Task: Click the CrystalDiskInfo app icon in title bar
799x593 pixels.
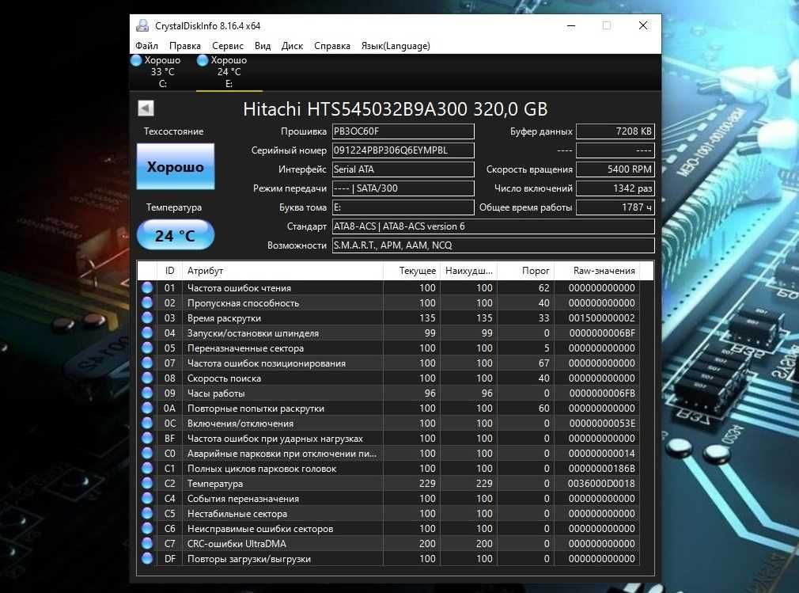Action: 142,25
